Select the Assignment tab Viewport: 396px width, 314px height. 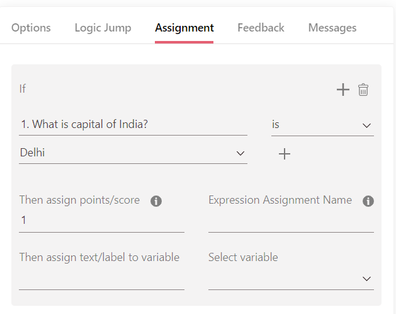click(x=184, y=28)
